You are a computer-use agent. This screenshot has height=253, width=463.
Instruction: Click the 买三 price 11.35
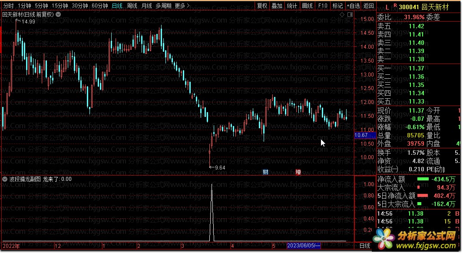pyautogui.click(x=417, y=85)
